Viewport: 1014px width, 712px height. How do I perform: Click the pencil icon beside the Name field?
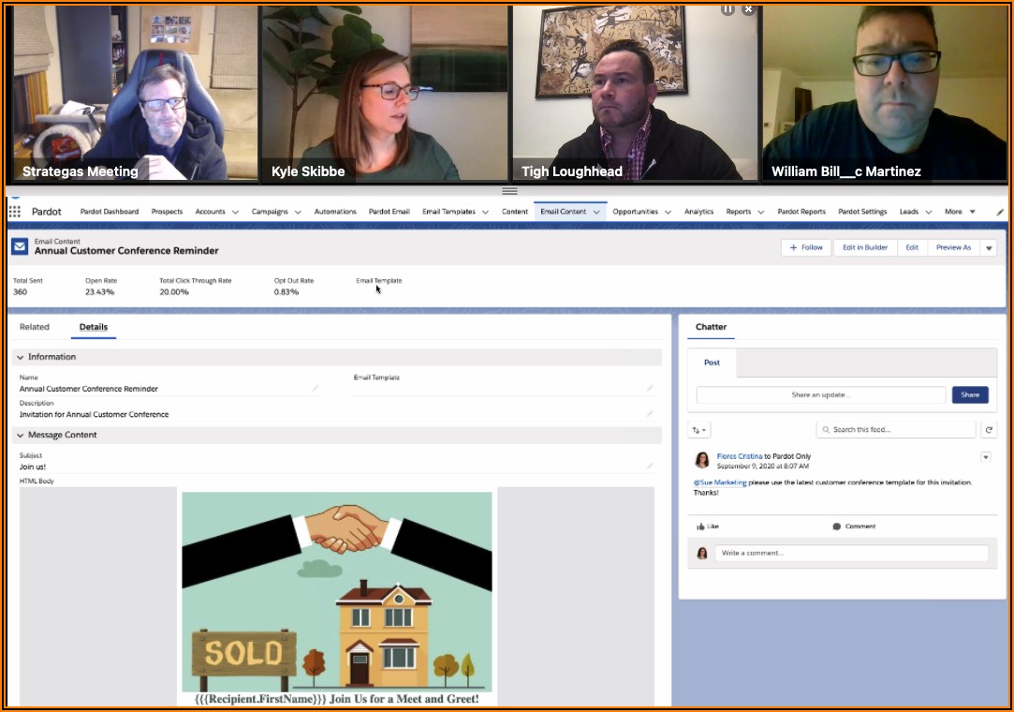[x=316, y=388]
